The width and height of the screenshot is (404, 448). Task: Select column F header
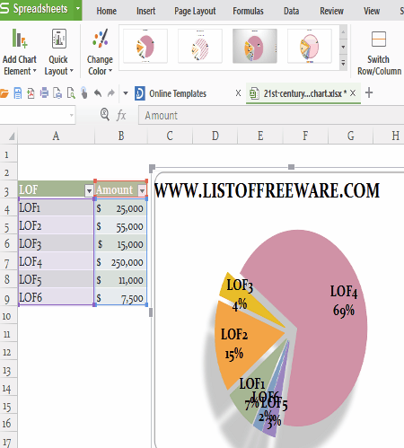(x=305, y=136)
